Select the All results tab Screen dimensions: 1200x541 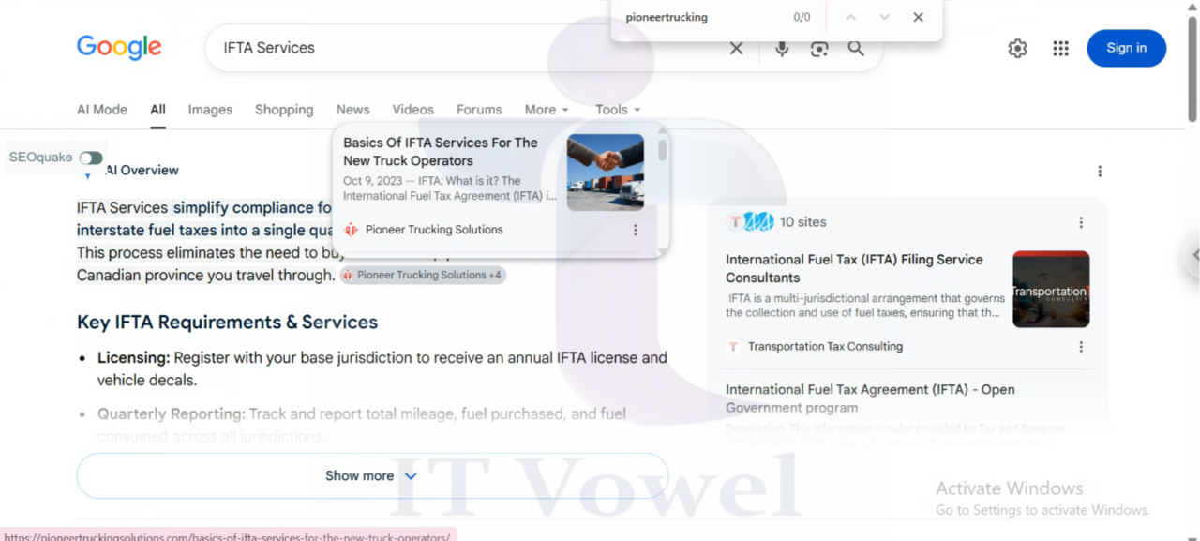pyautogui.click(x=157, y=110)
